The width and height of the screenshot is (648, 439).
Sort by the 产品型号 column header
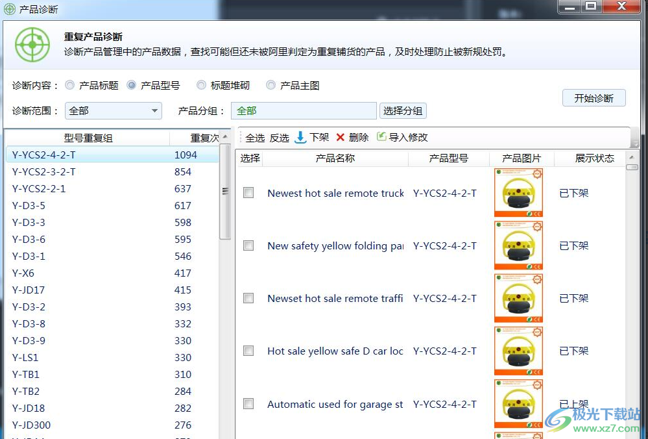coord(448,158)
